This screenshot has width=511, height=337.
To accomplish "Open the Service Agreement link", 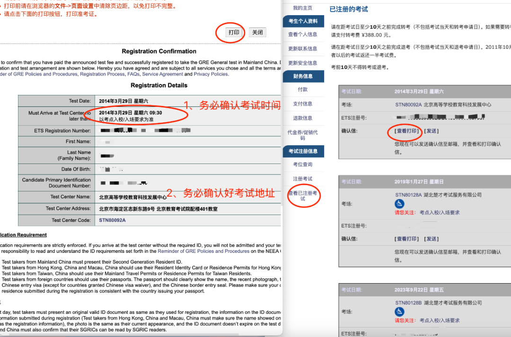I will 163,74.
